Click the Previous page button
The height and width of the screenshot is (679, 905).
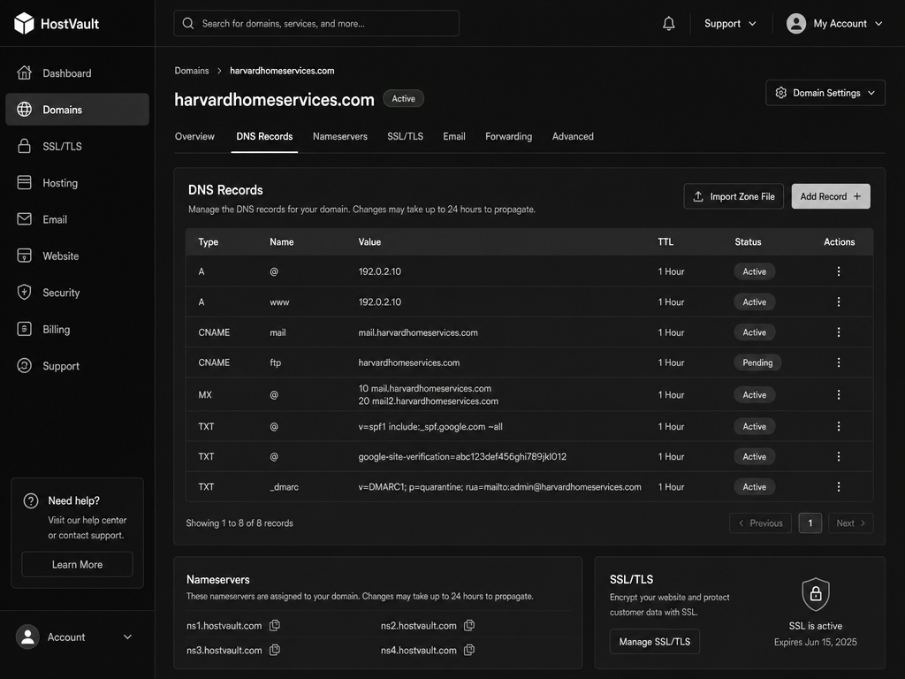[760, 523]
